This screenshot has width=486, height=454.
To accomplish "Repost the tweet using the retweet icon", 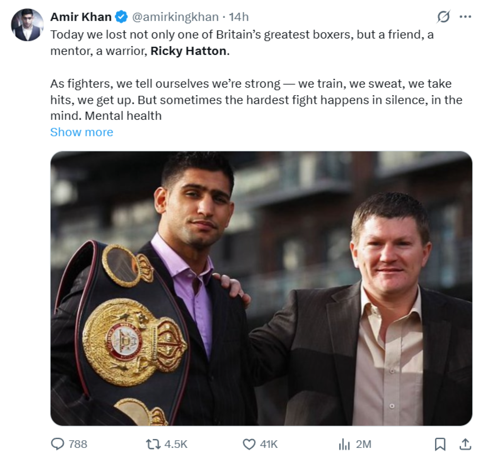I will click(153, 444).
